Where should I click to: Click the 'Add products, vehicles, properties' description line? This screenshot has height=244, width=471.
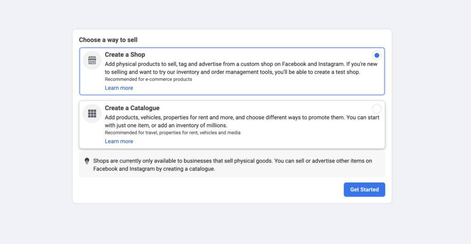[242, 117]
